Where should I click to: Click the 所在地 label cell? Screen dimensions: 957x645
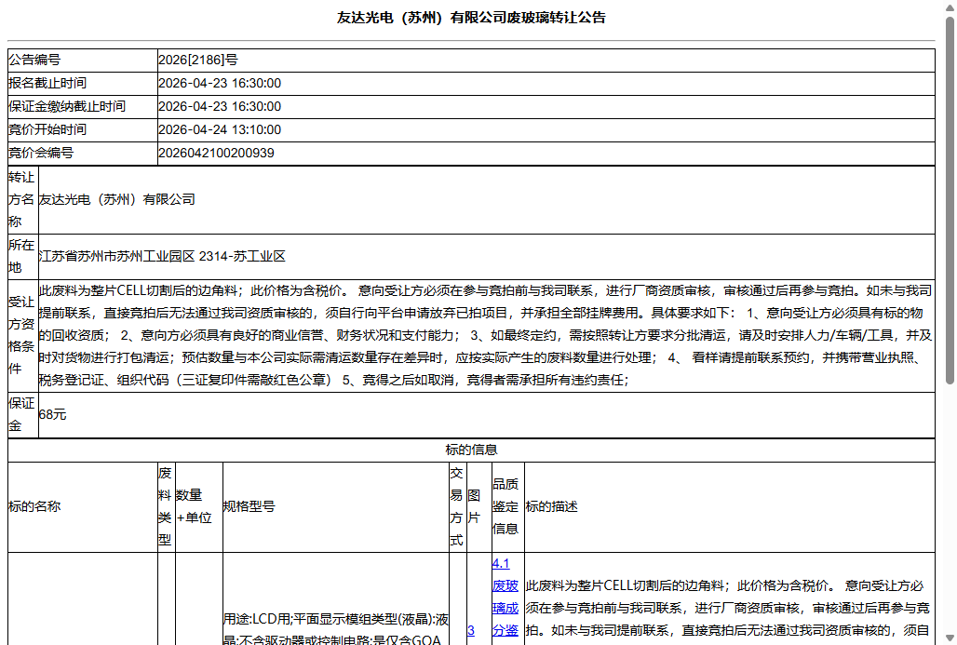pos(22,256)
